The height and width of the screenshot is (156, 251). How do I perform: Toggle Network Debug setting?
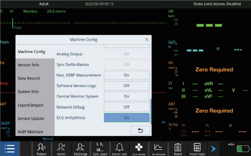click(127, 107)
